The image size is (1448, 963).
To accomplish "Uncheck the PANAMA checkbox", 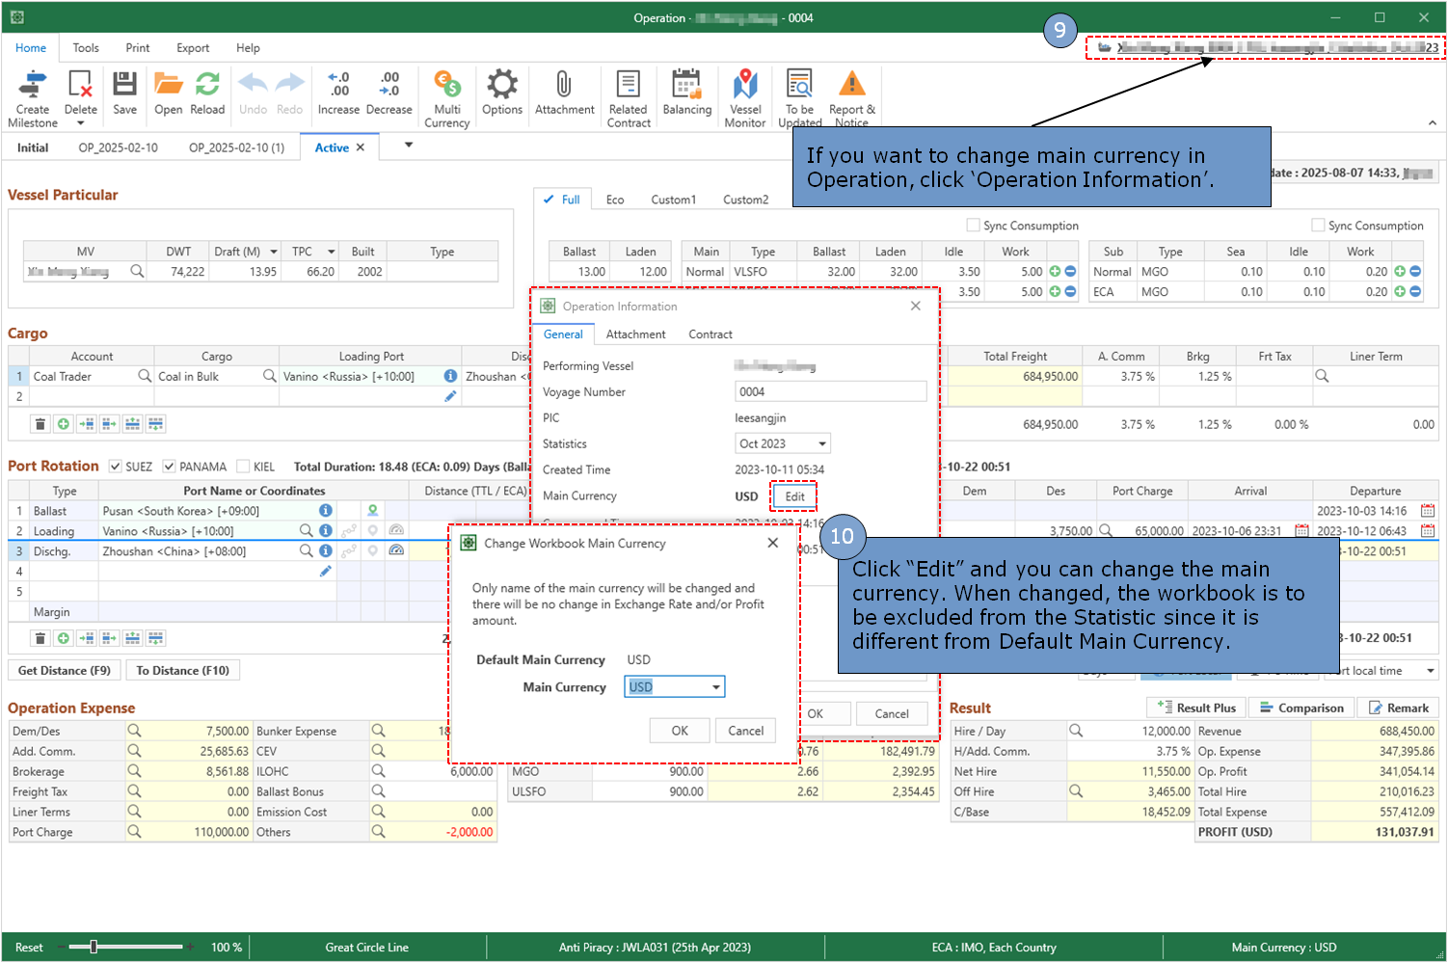I will (x=170, y=467).
